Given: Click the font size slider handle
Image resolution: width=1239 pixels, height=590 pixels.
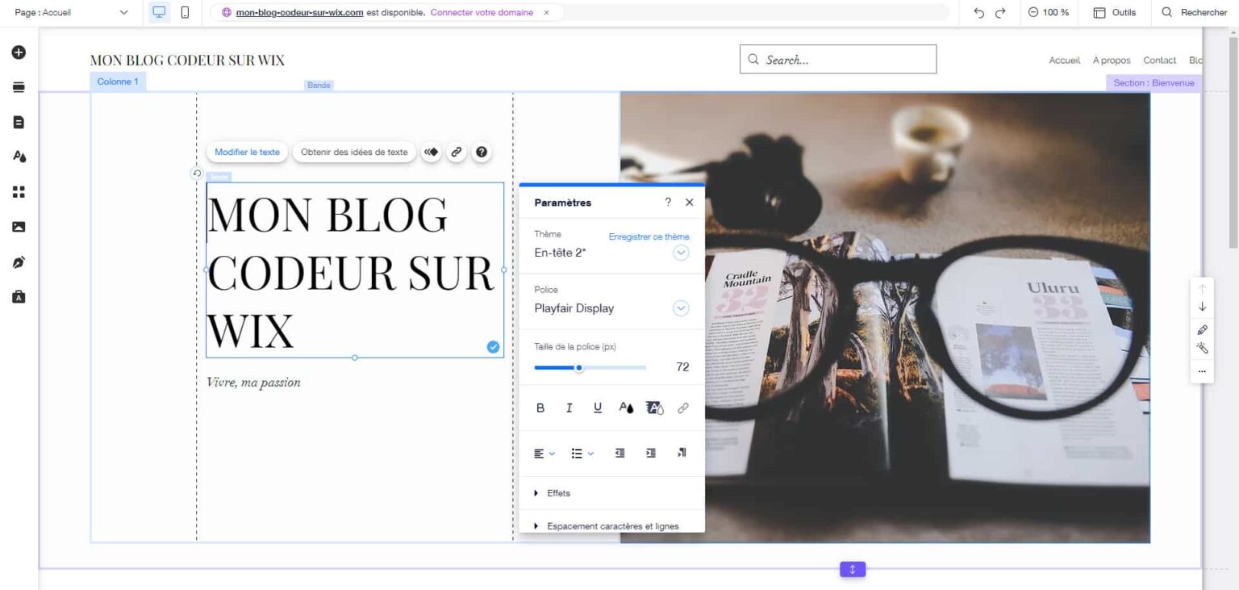Looking at the screenshot, I should pos(578,368).
